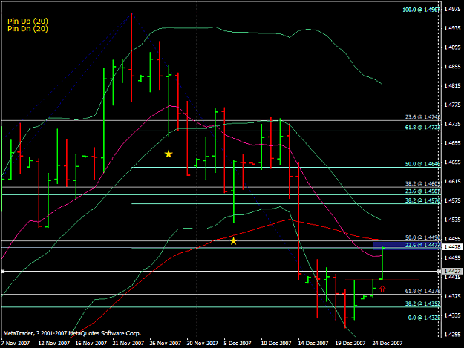Click the 1.4895 price scale value
Viewport: 464px width, 348px height.
(x=452, y=47)
